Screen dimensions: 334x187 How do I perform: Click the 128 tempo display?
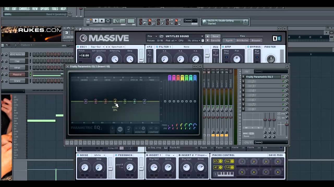pyautogui.click(x=119, y=21)
